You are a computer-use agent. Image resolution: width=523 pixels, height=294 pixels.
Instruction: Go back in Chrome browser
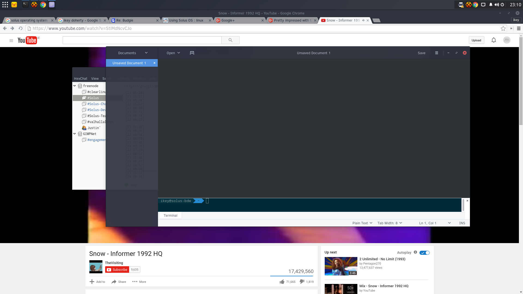pyautogui.click(x=5, y=28)
